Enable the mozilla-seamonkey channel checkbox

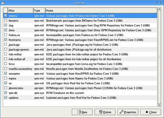tap(6, 69)
